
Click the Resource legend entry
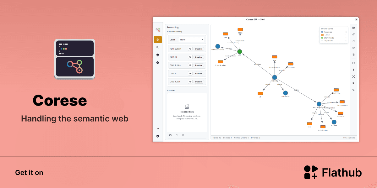[334, 32]
